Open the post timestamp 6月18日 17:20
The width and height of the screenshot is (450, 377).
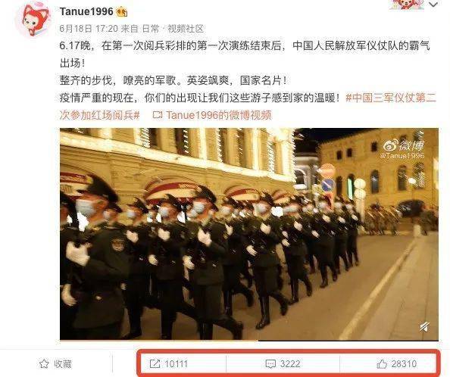coord(89,28)
